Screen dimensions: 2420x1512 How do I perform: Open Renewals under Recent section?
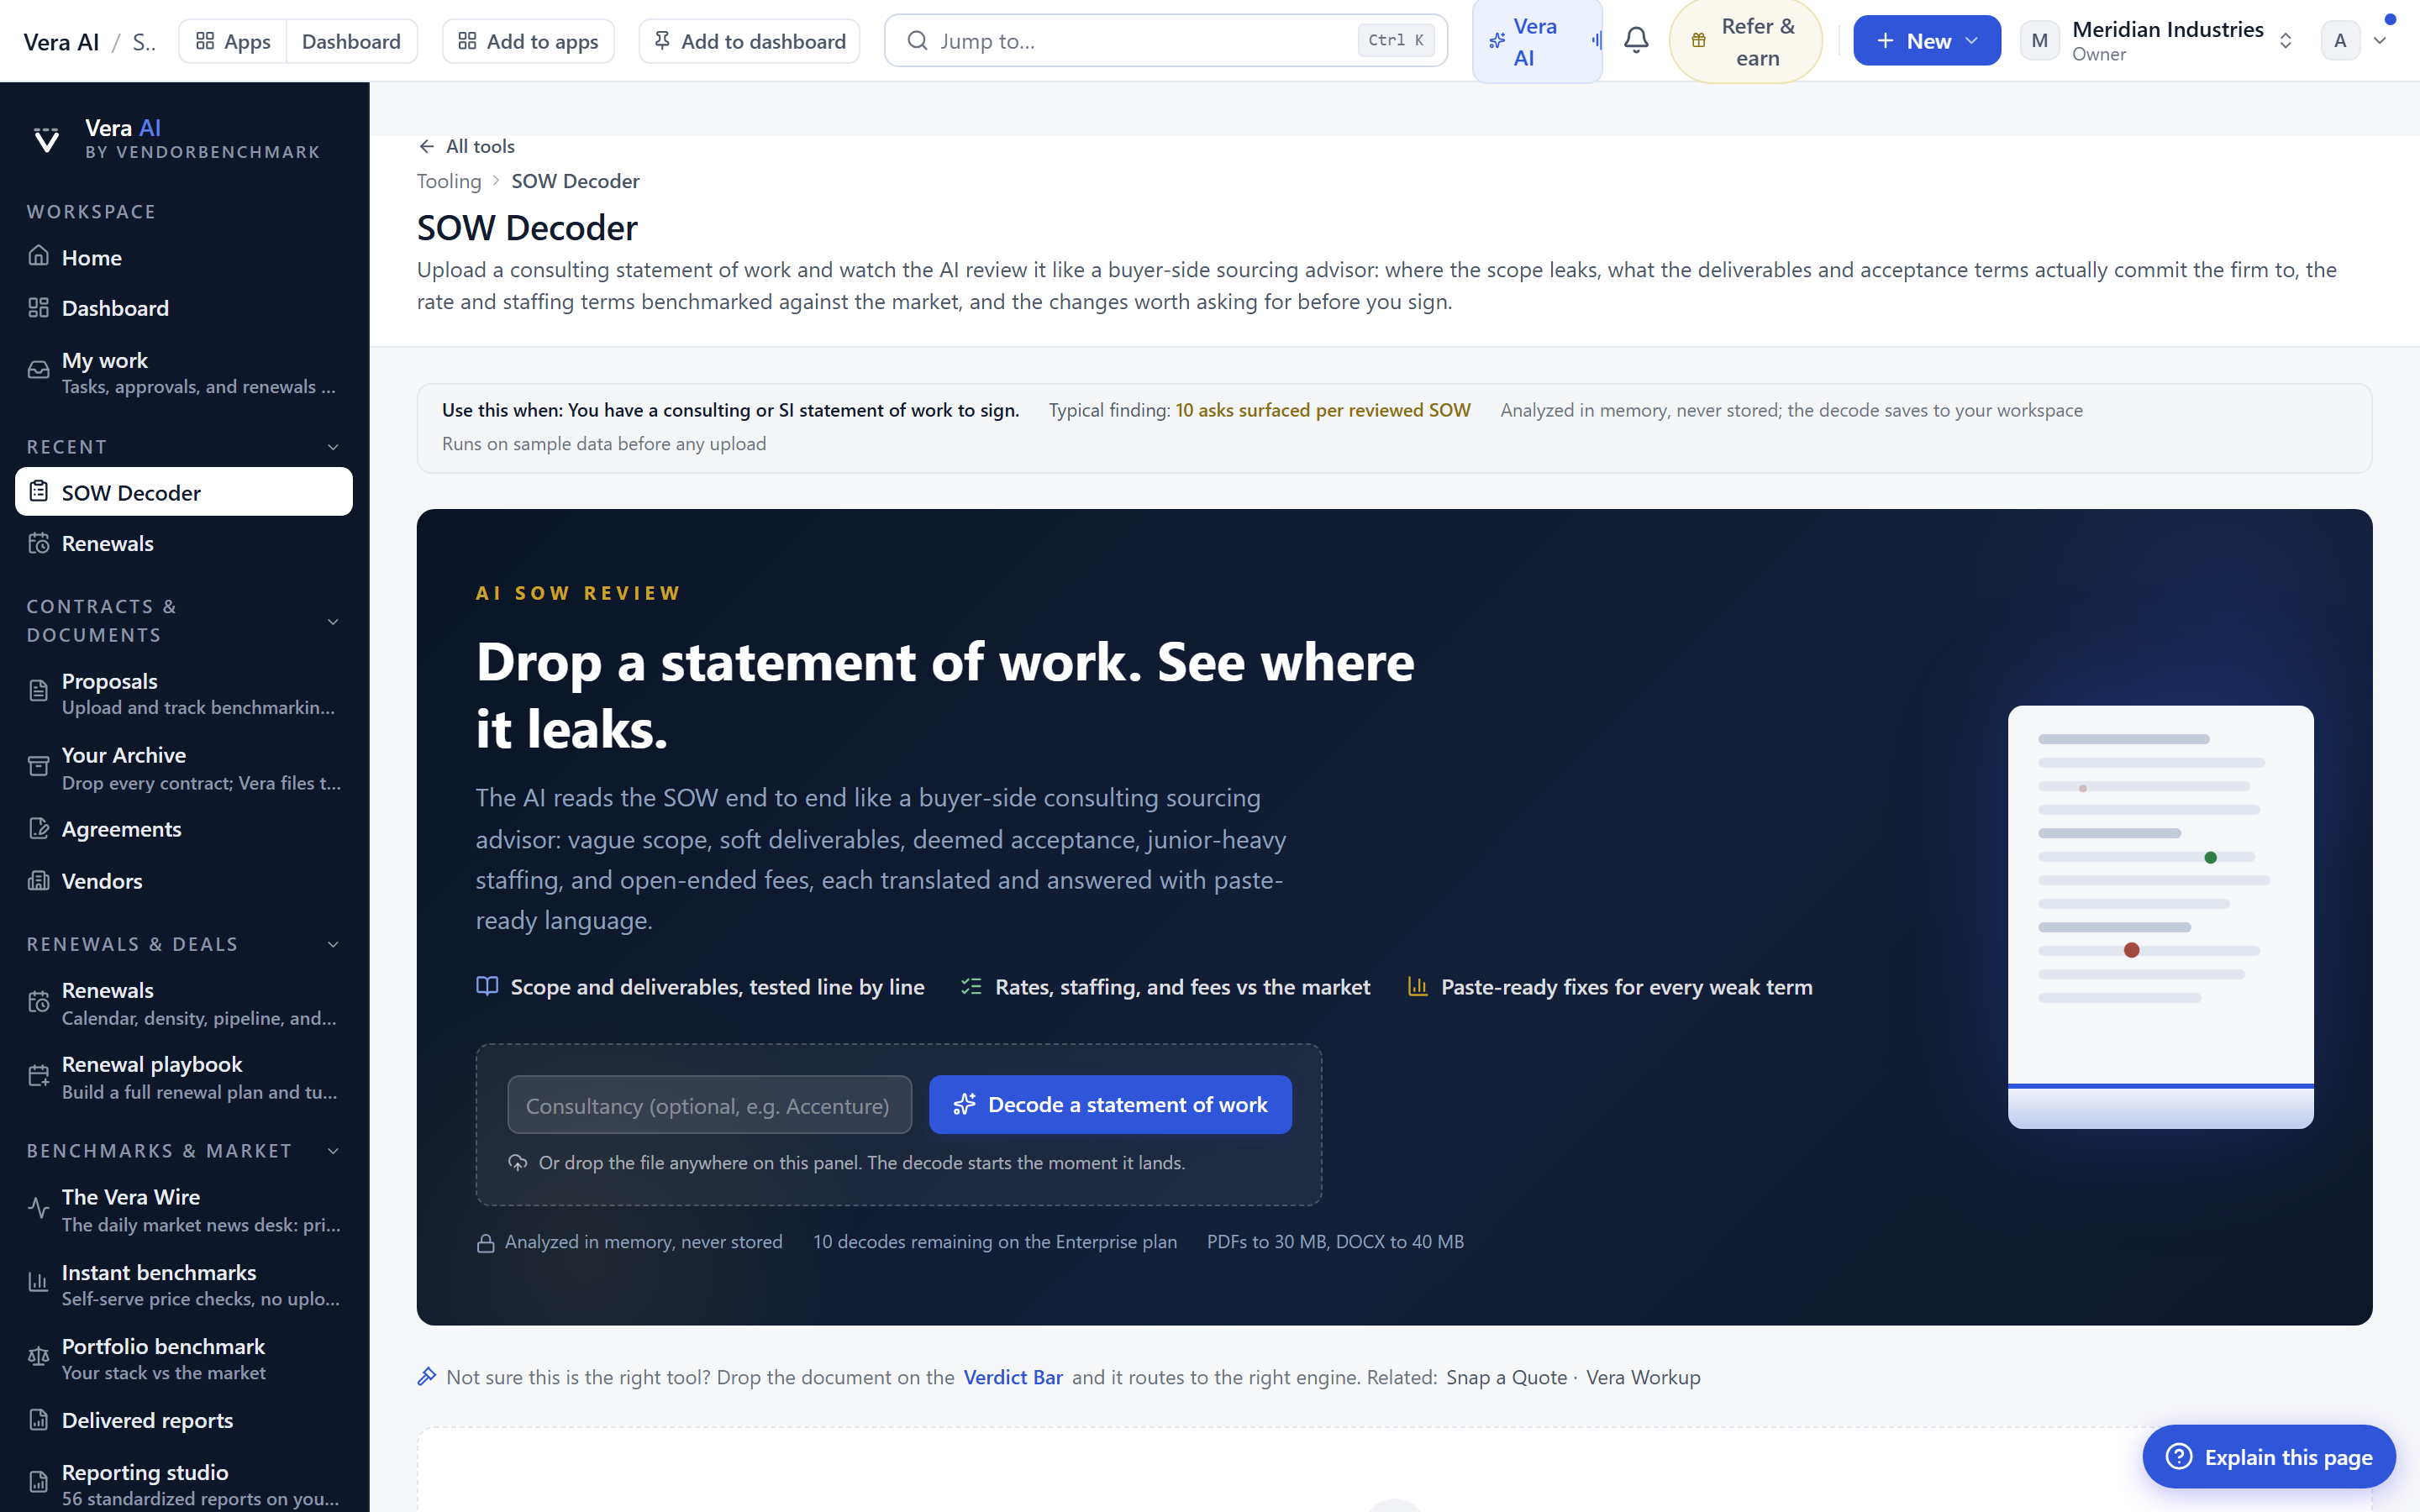click(x=184, y=543)
